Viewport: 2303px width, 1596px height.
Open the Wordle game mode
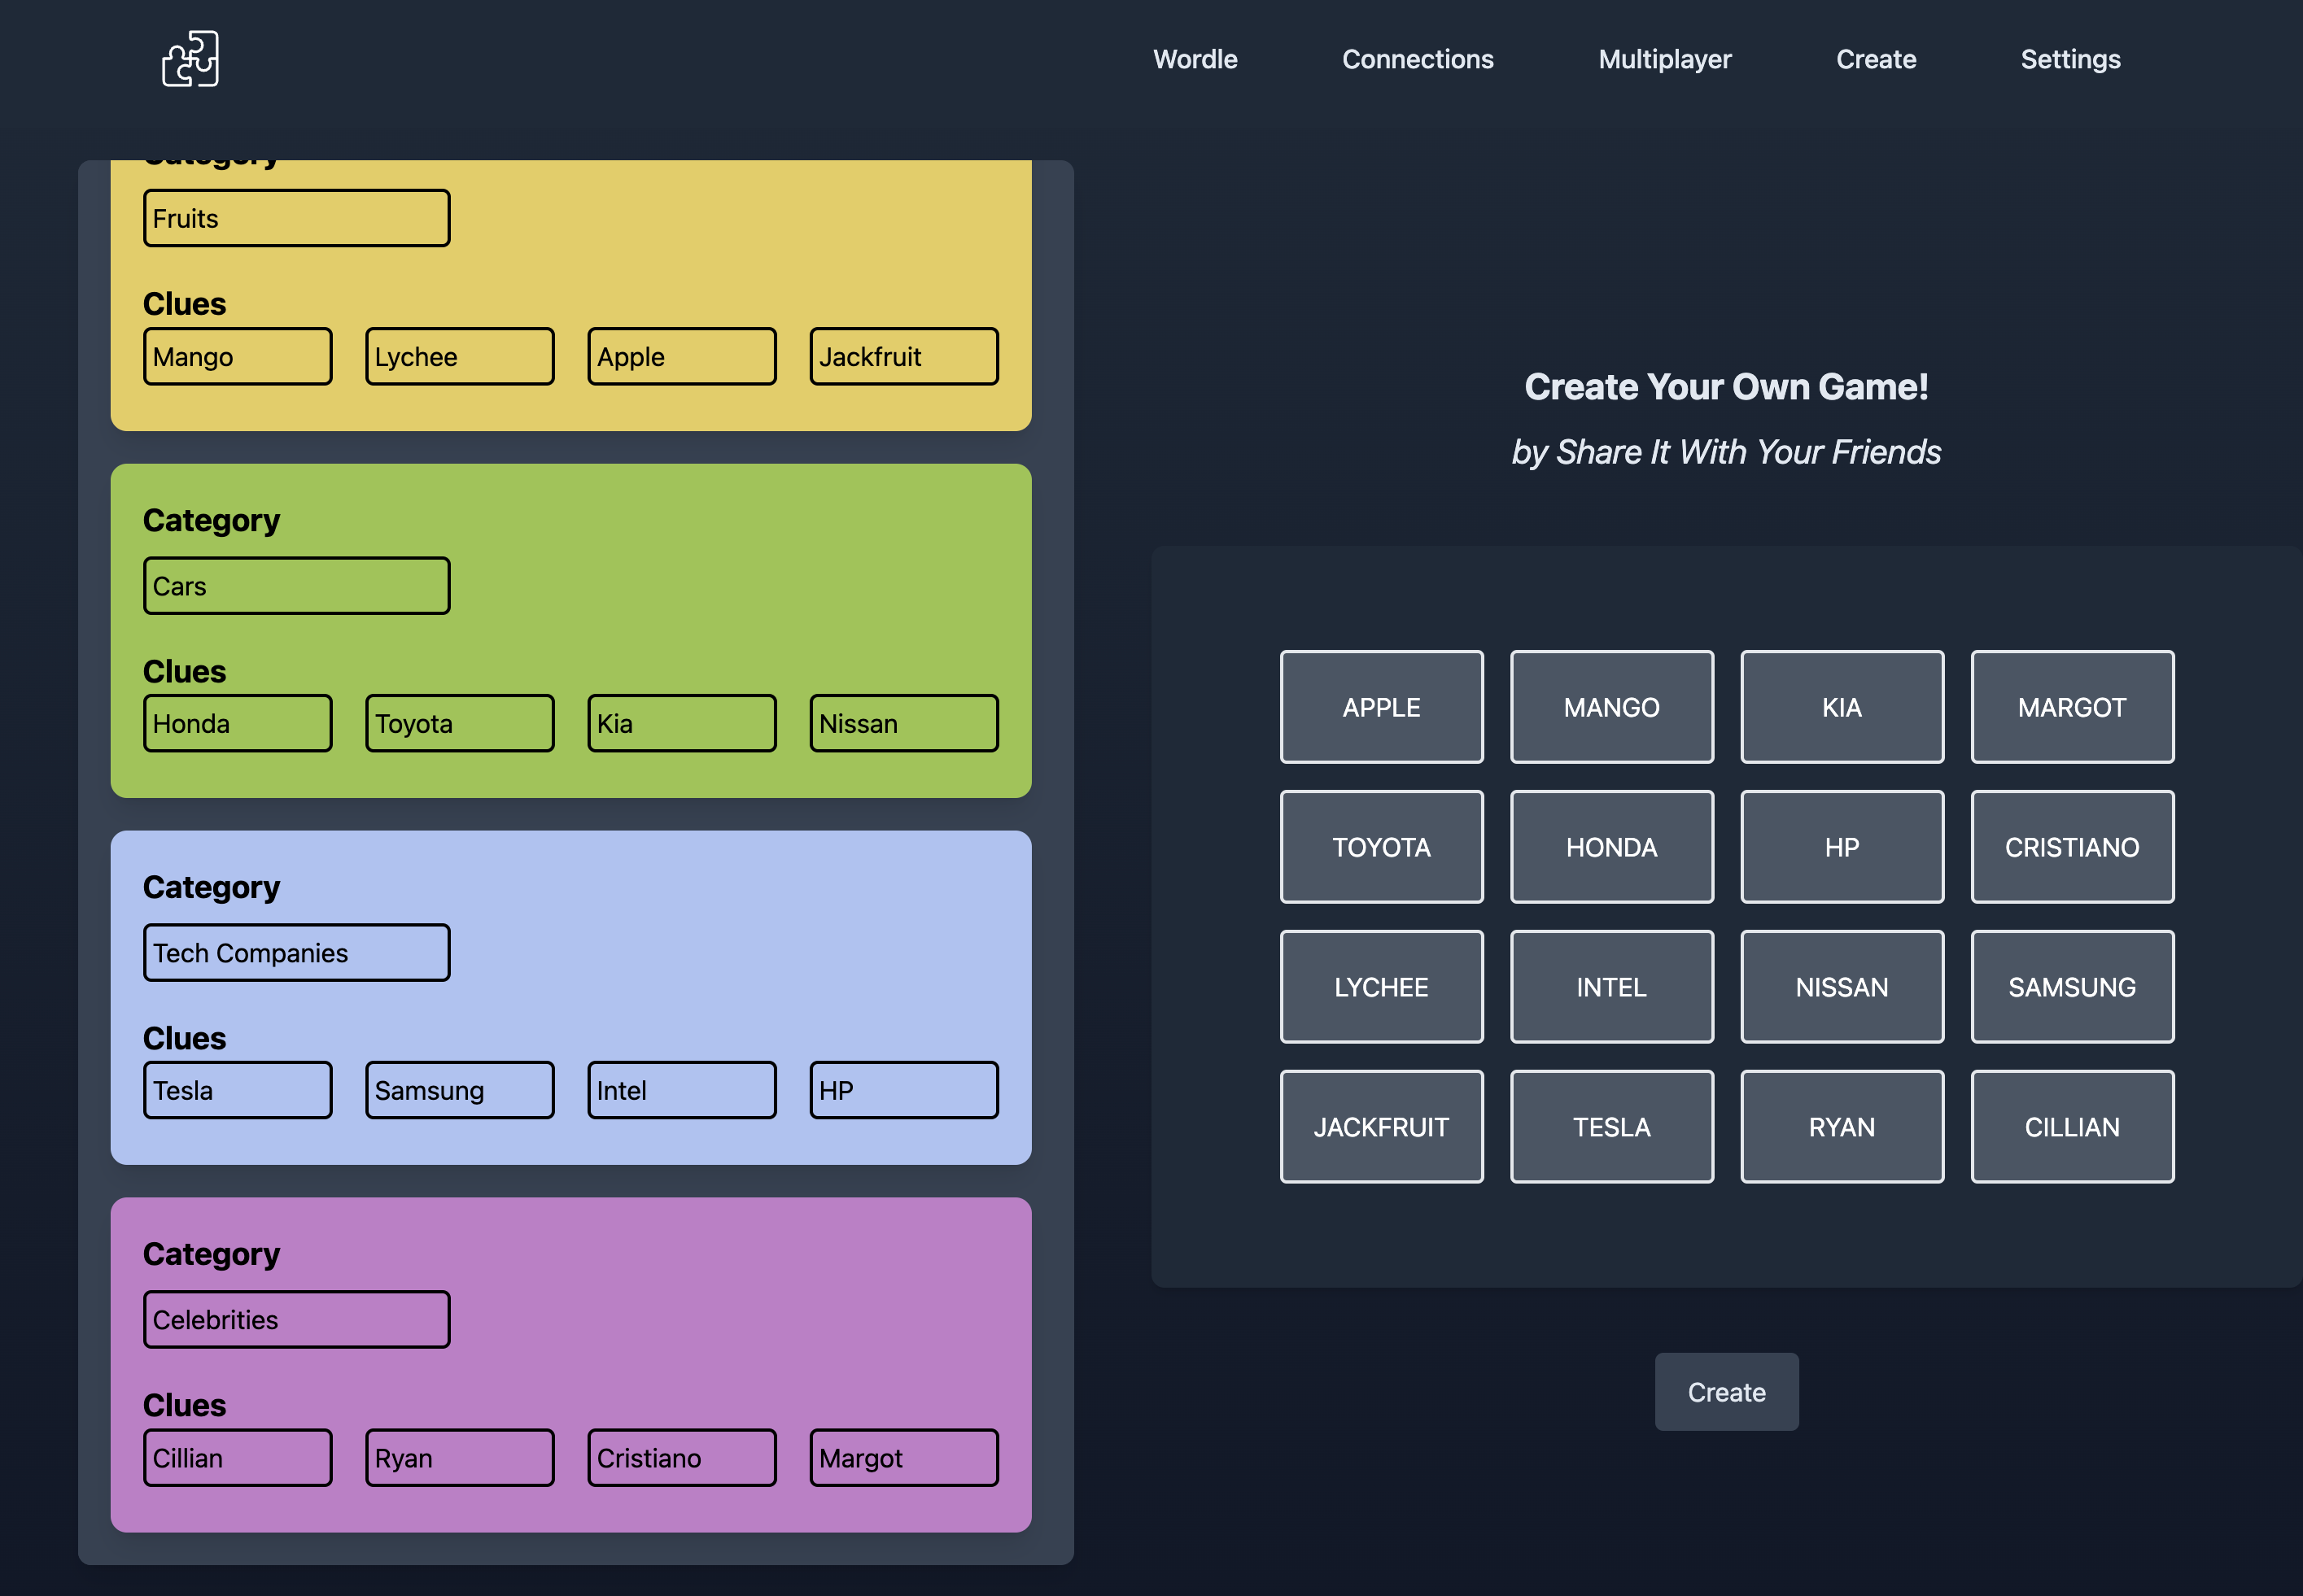tap(1194, 58)
